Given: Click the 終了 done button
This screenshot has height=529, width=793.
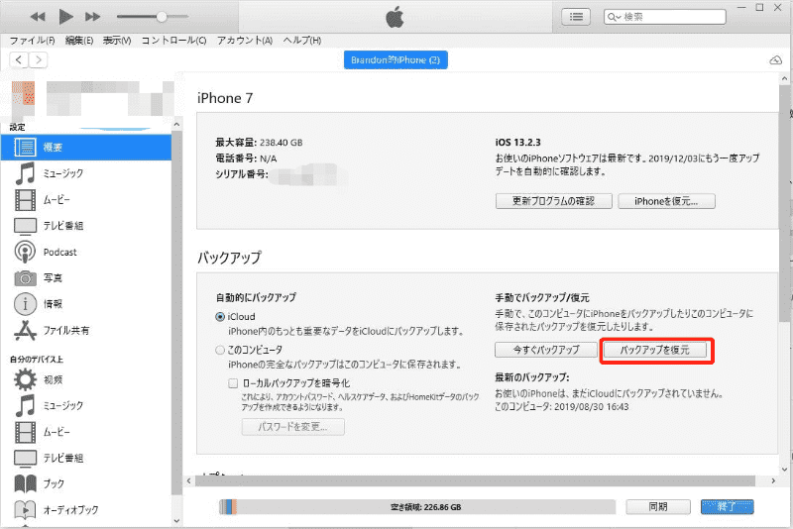Looking at the screenshot, I should pyautogui.click(x=728, y=506).
